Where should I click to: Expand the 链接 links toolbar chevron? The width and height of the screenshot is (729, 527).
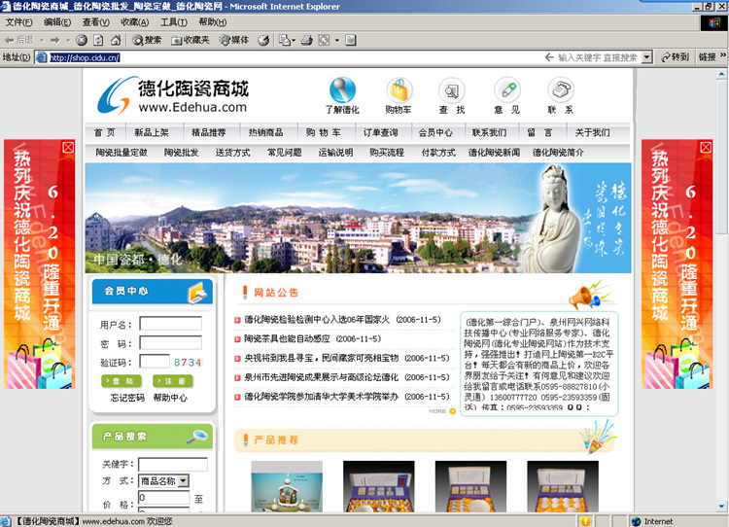point(723,55)
